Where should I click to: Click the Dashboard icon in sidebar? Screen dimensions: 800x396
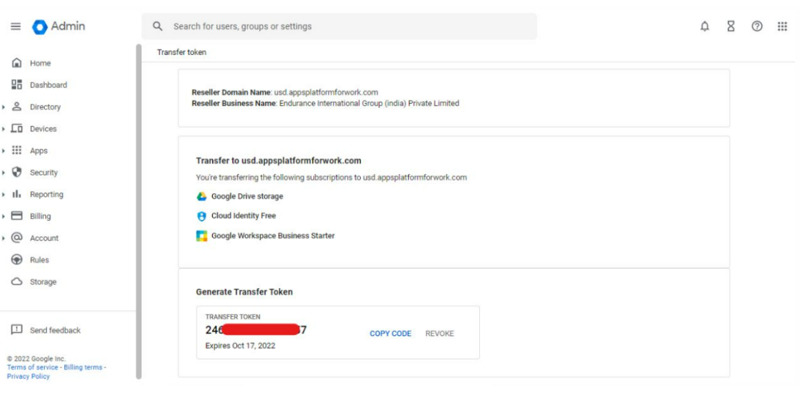coord(17,85)
